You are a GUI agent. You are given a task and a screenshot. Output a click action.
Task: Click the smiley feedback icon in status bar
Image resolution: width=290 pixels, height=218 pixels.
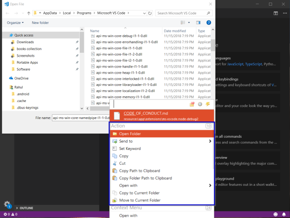276,215
